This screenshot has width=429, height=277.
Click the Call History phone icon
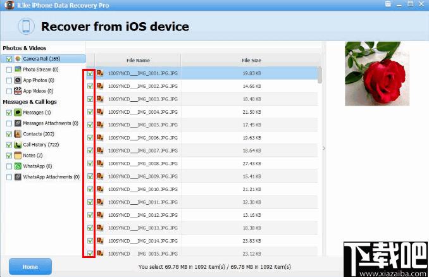point(18,145)
